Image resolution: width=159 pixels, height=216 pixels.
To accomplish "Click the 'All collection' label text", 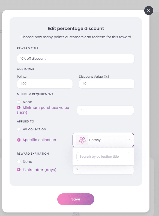I will [x=34, y=129].
